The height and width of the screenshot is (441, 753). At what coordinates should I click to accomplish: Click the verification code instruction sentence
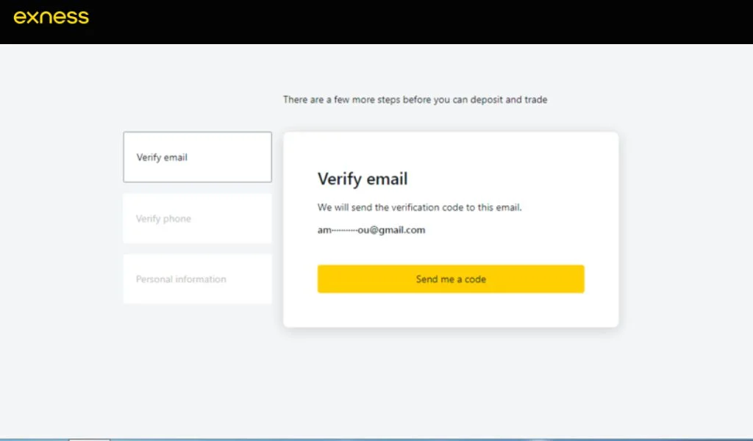(419, 207)
